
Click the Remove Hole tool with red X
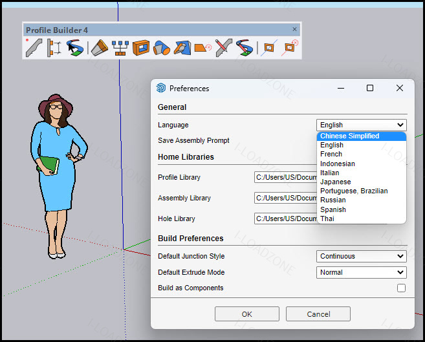point(289,48)
